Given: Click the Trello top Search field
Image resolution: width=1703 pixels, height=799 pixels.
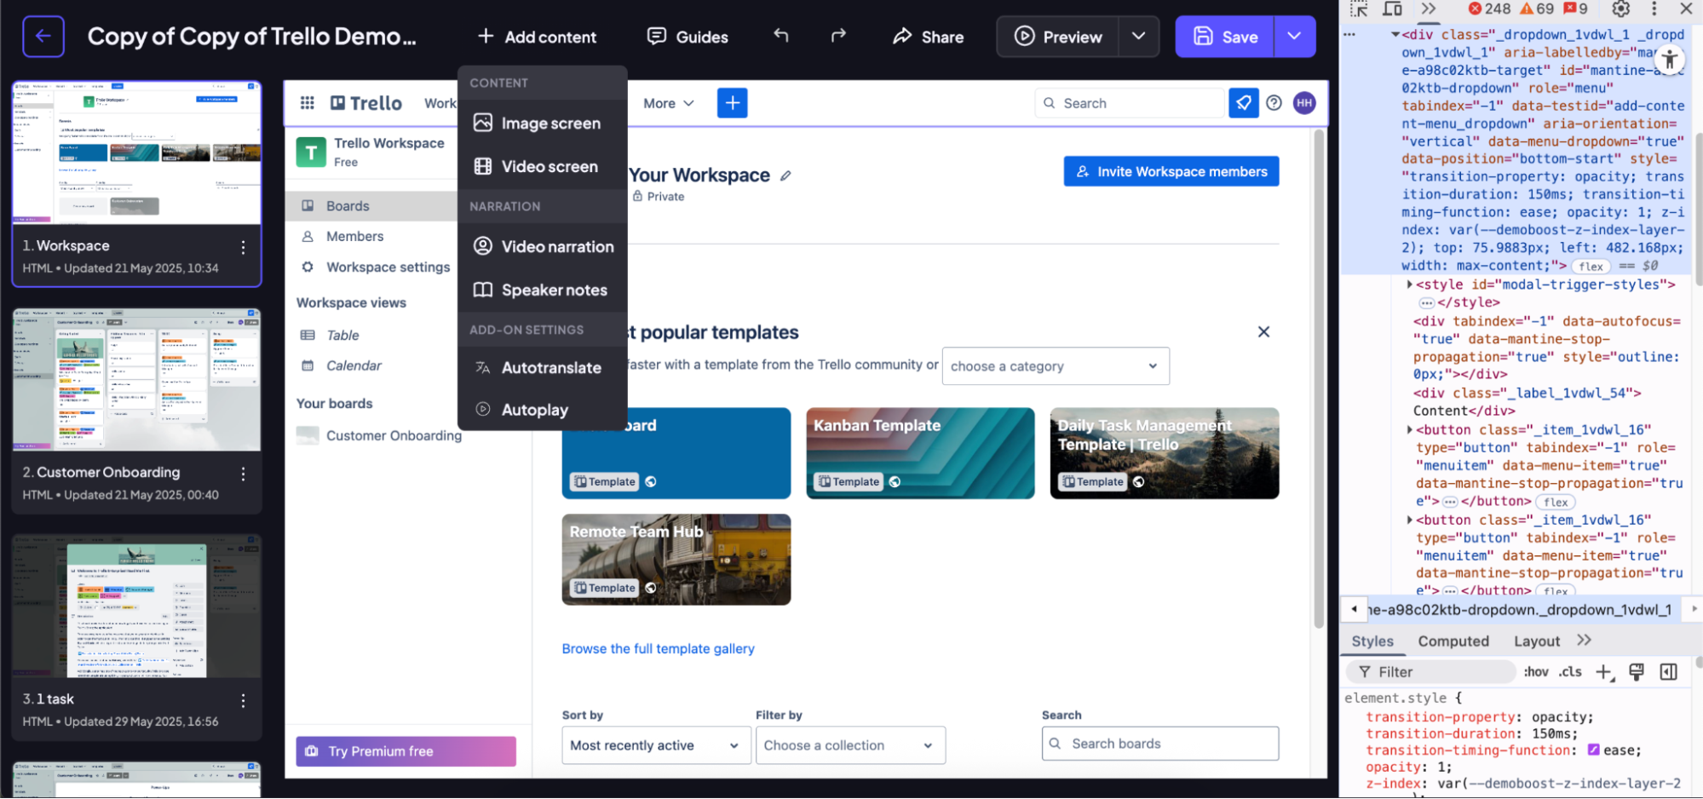Looking at the screenshot, I should click(x=1130, y=103).
